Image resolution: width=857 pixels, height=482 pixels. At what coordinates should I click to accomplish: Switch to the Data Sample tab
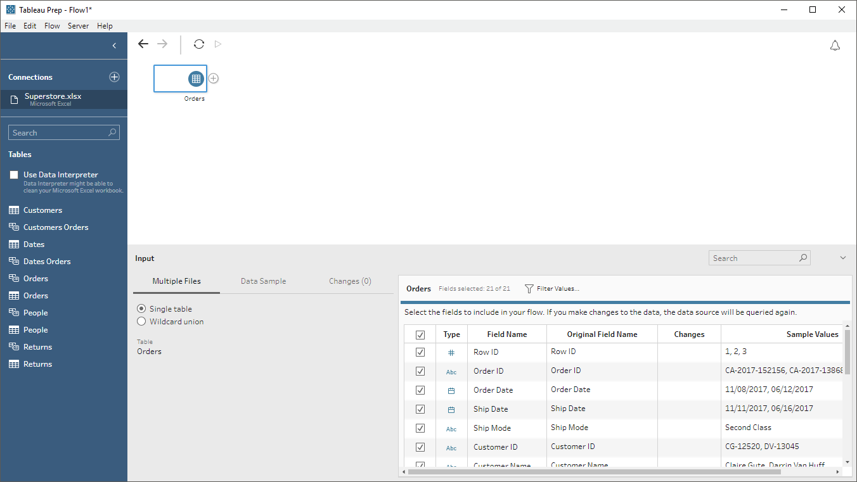[264, 281]
